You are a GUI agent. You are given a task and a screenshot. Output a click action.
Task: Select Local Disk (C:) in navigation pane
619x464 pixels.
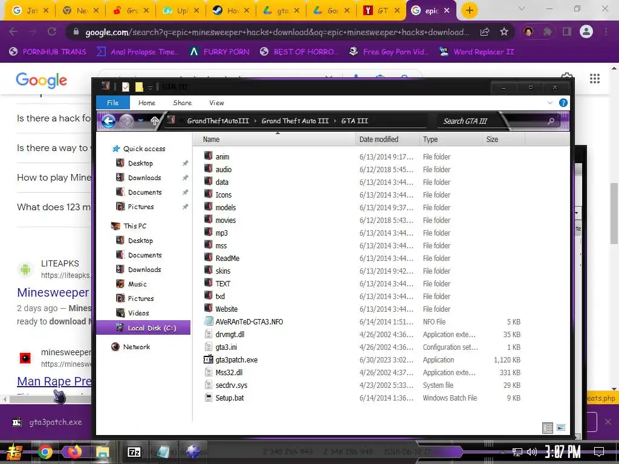(143, 328)
